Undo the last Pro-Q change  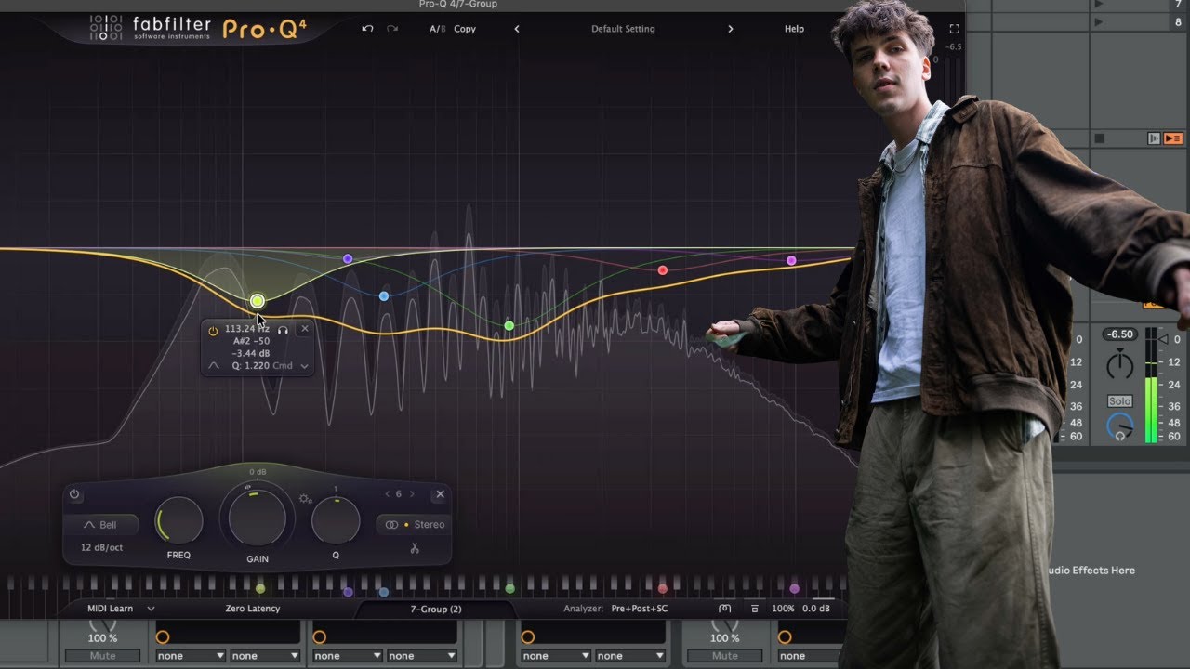367,29
